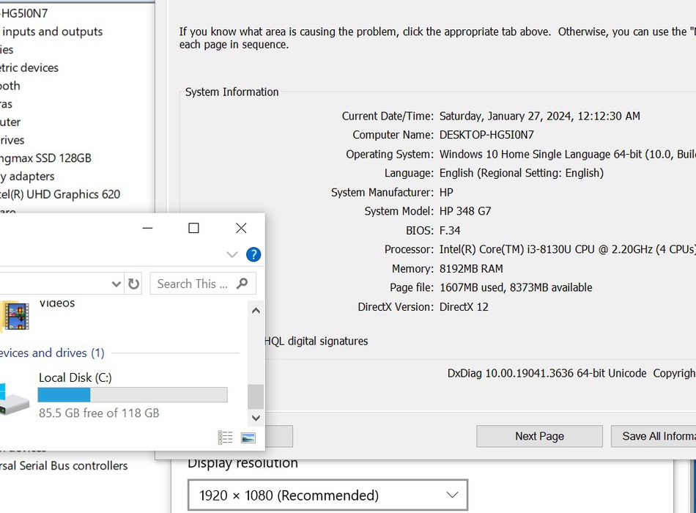Screen dimensions: 696x513
Task: Click the Save All Information button
Action: [654, 436]
